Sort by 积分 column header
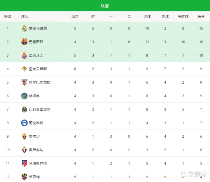Screen dimensions: 210x182 point(201,17)
